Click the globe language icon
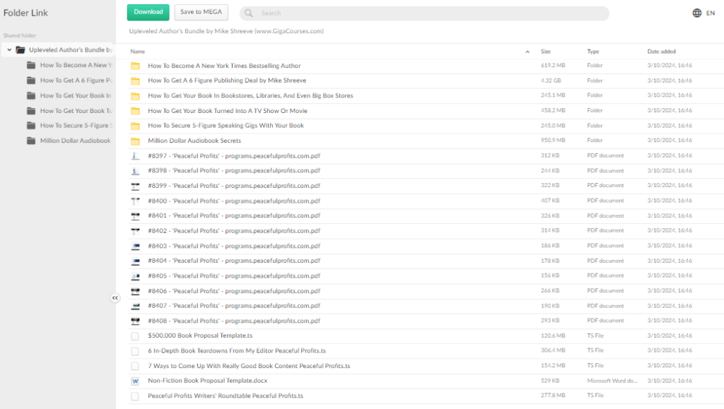This screenshot has height=409, width=724. pos(697,13)
